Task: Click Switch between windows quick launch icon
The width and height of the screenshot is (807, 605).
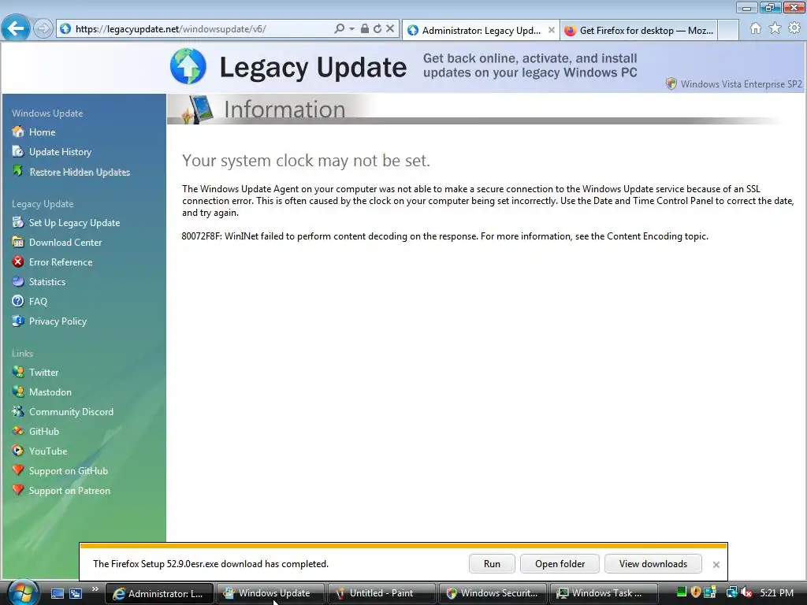Action: pyautogui.click(x=76, y=593)
